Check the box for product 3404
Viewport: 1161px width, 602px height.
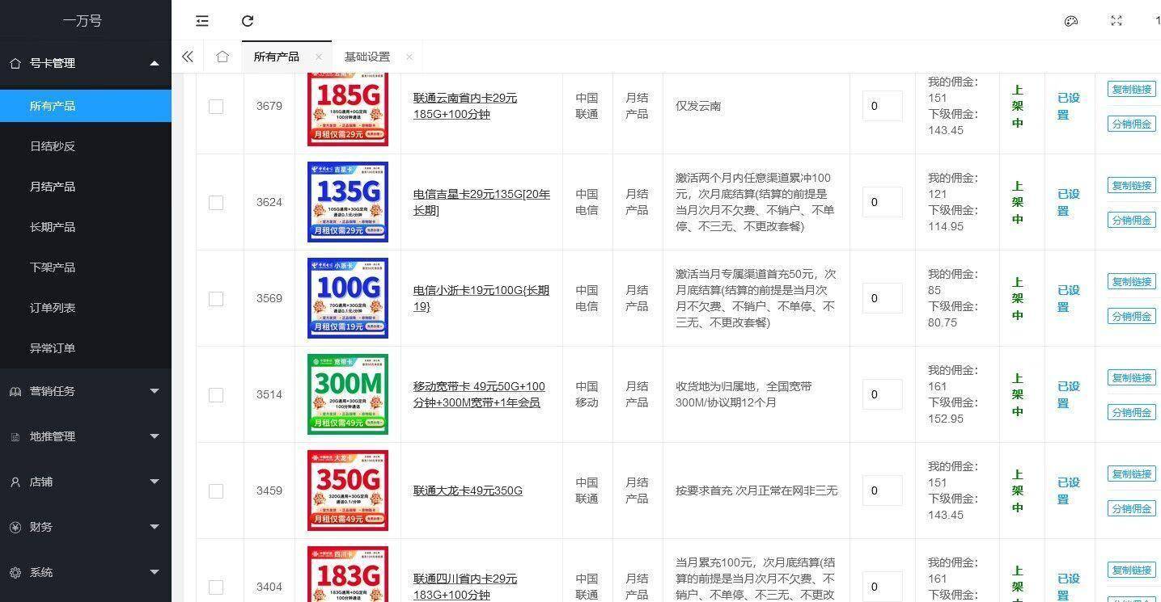pos(216,587)
